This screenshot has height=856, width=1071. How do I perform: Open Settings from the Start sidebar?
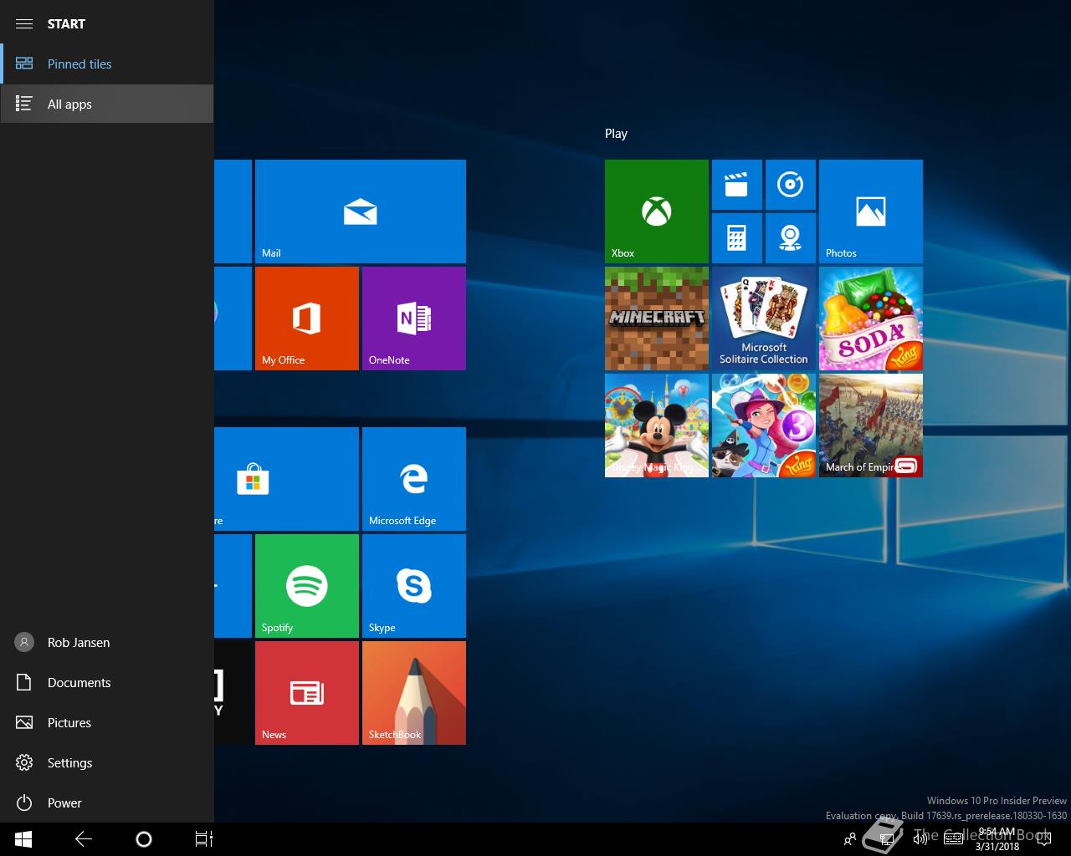point(107,762)
